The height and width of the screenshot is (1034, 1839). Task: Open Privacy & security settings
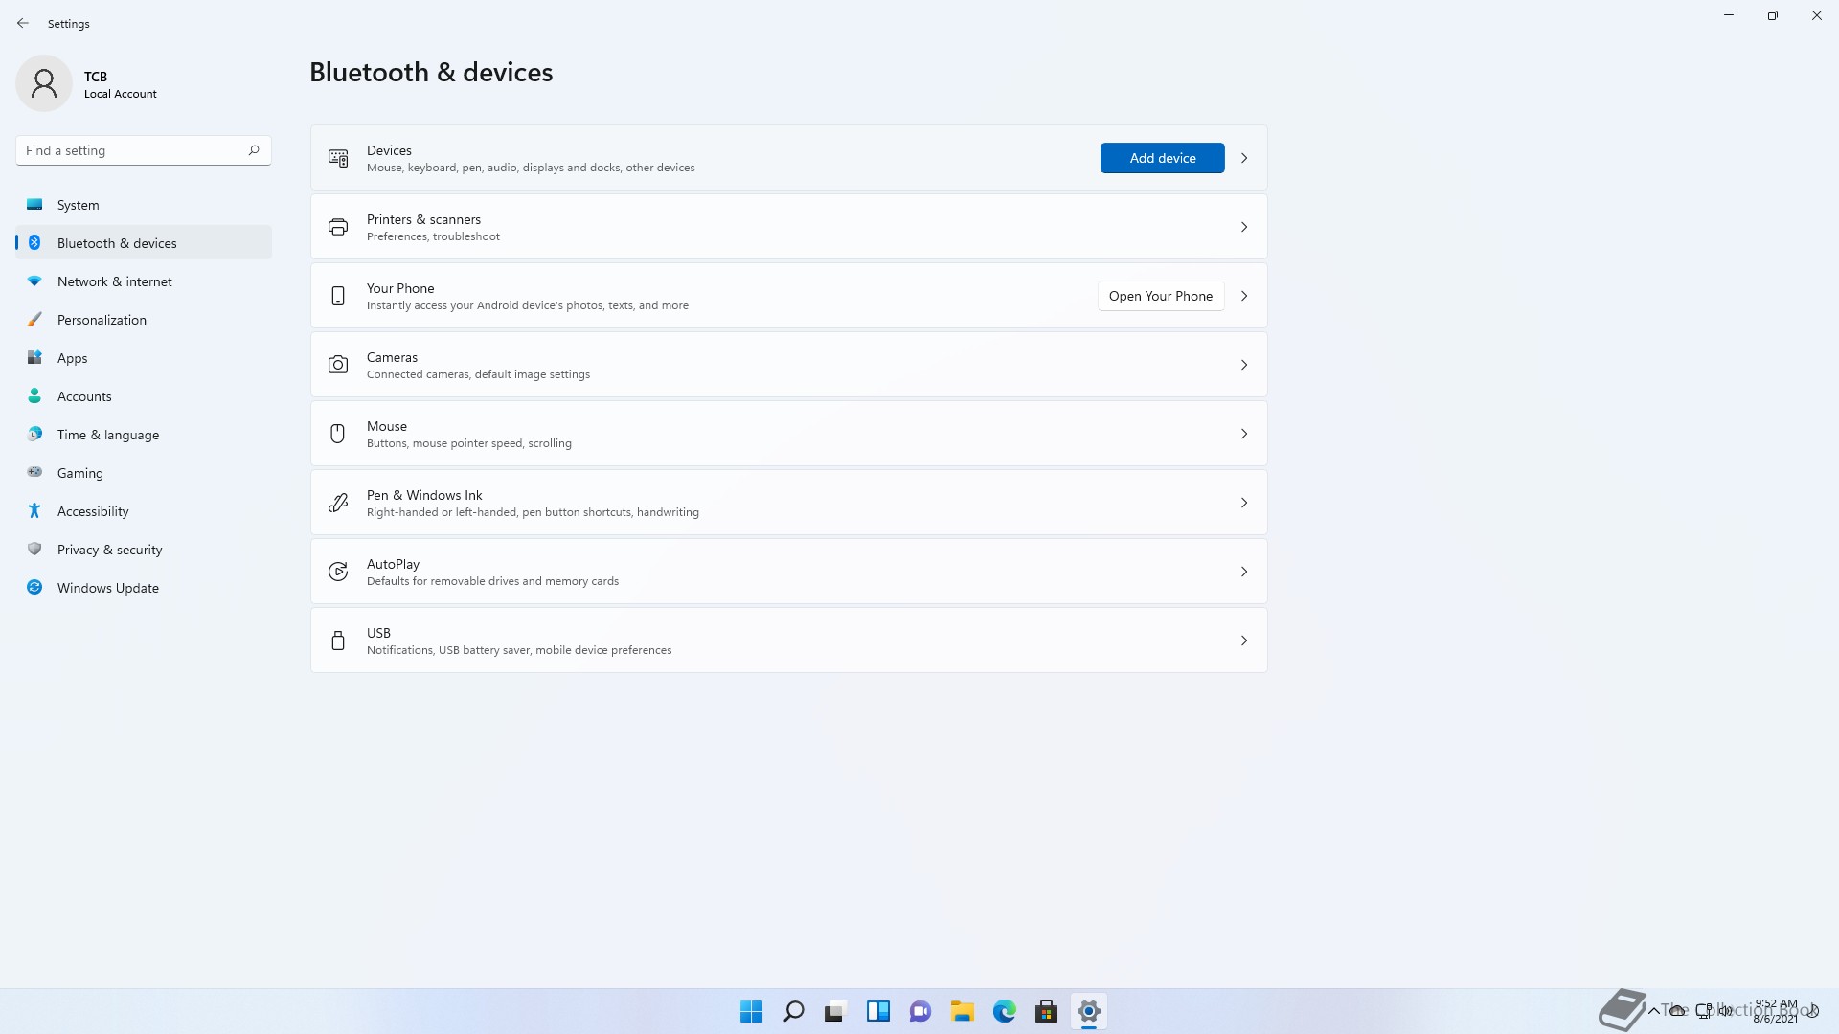(144, 550)
